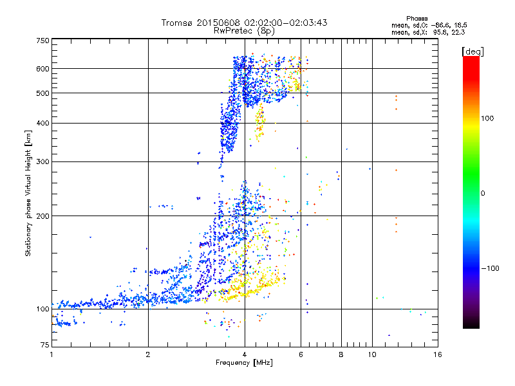Click the '[deg]' label above the colorbar

[x=473, y=51]
